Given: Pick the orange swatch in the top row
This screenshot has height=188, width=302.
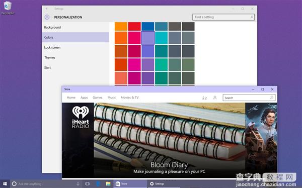Looking at the screenshot, I should [121, 26].
